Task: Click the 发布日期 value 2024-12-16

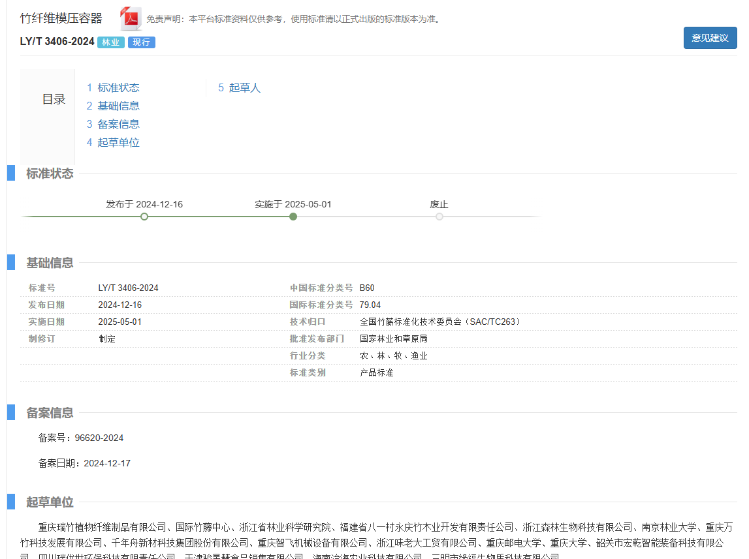Action: pyautogui.click(x=120, y=305)
